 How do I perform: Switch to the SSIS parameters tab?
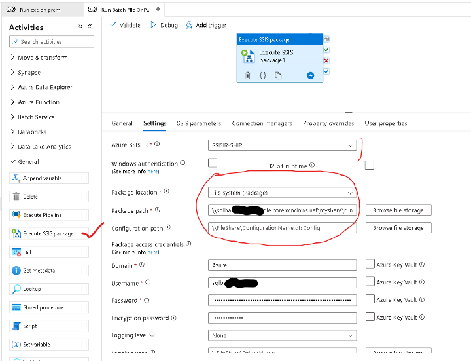tap(199, 123)
